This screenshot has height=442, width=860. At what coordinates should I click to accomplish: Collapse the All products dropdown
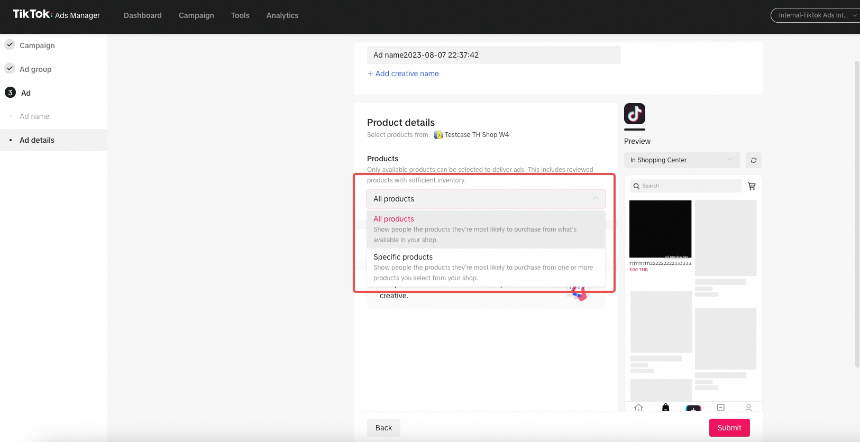click(595, 199)
